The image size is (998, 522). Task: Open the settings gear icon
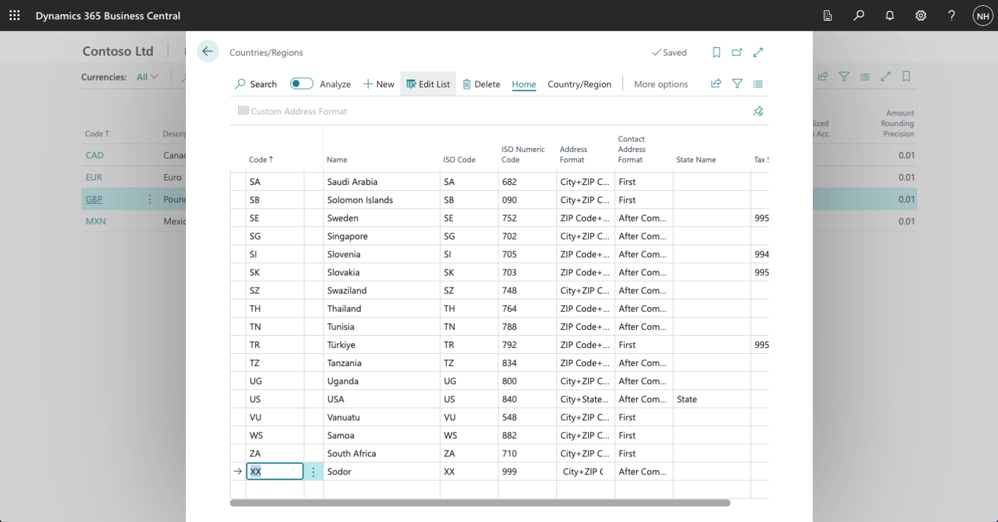click(921, 16)
